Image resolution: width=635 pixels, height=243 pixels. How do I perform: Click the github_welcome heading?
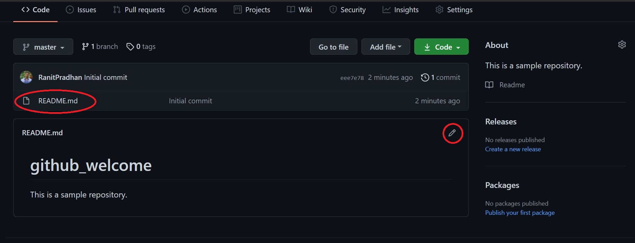point(91,166)
